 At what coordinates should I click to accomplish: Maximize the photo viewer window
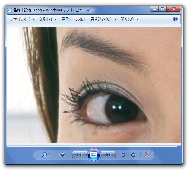pos(163,9)
